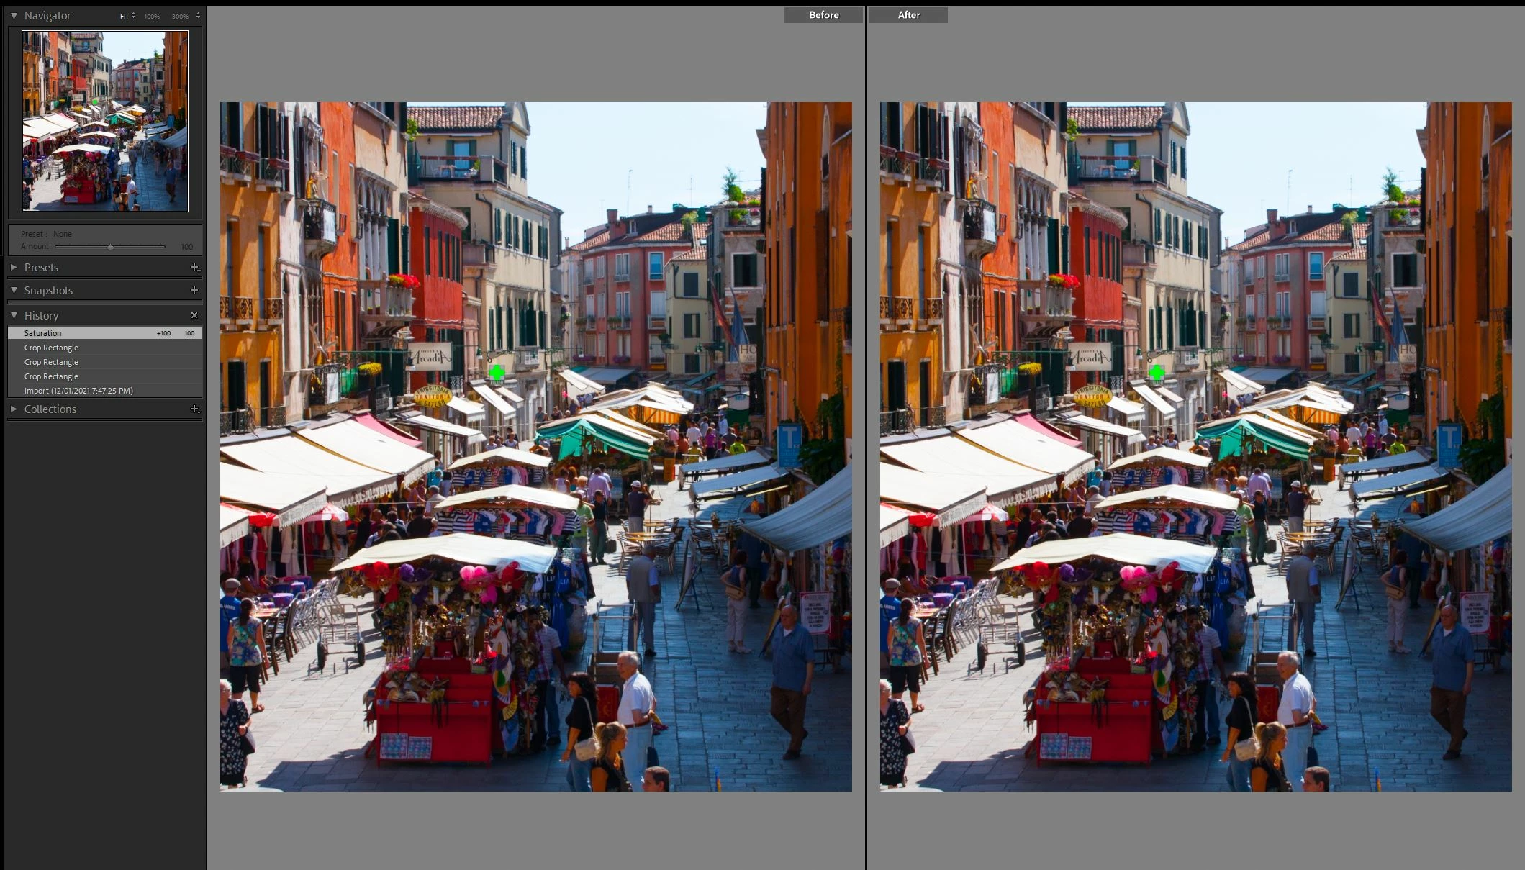The image size is (1525, 870).
Task: Click the Collections plus icon
Action: coord(194,409)
